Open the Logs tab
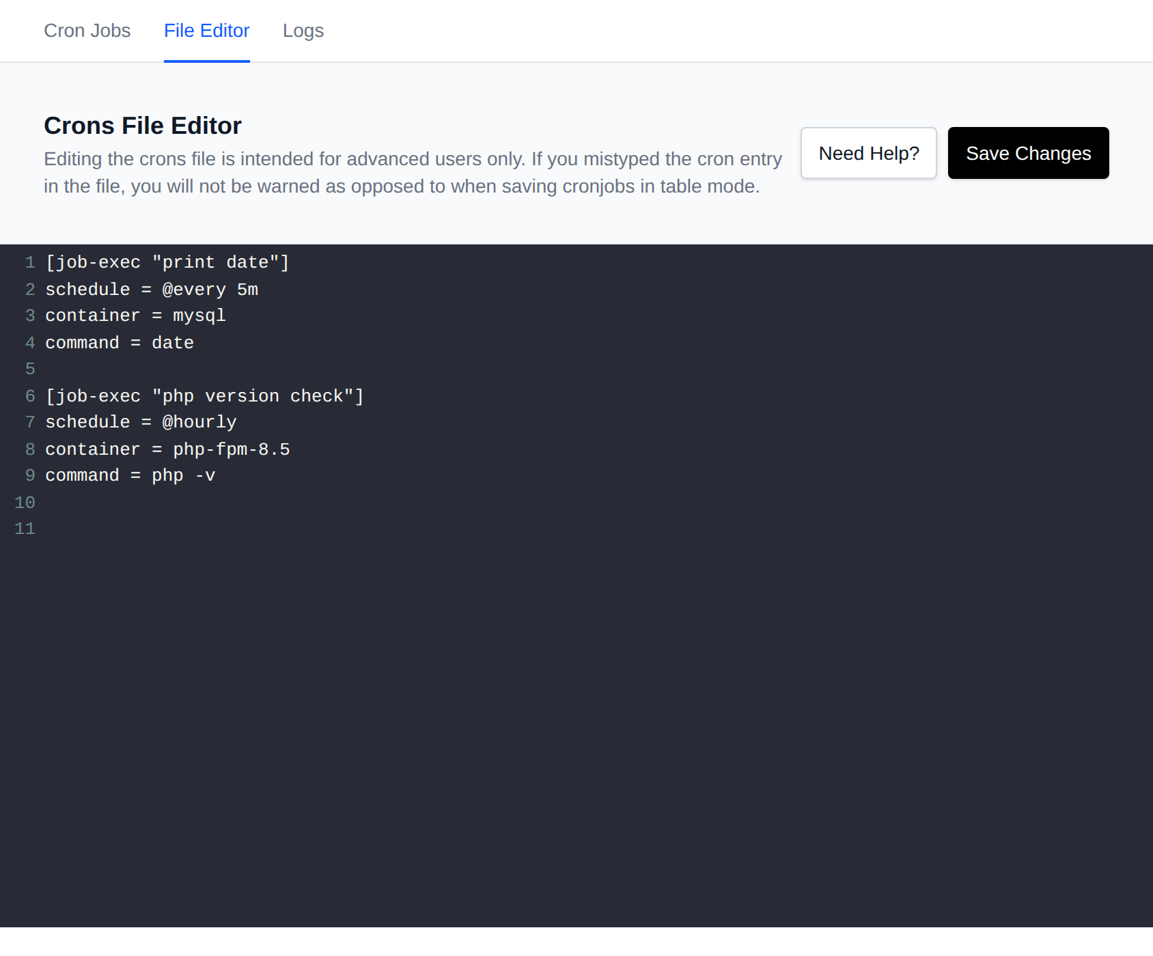1153x956 pixels. click(x=303, y=31)
